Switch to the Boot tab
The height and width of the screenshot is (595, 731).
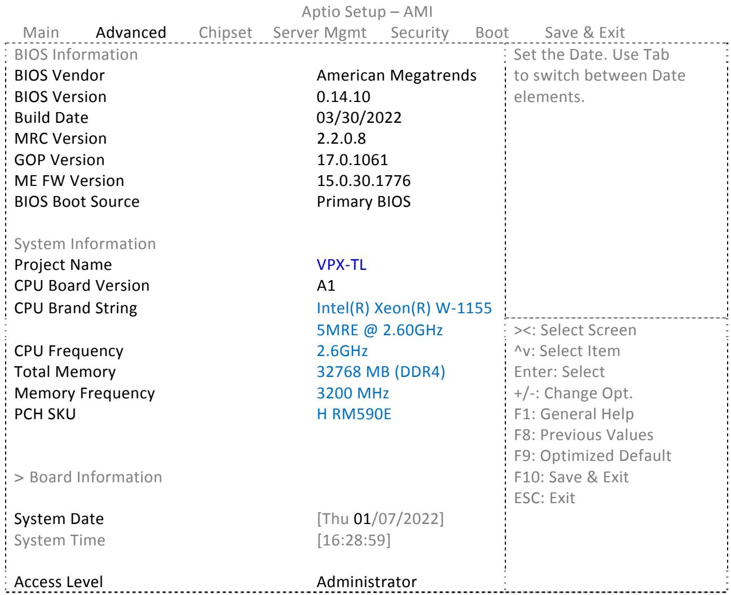pos(492,33)
